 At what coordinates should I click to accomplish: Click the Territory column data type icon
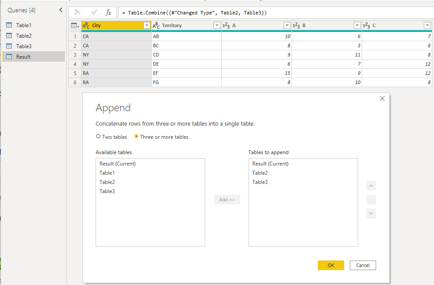pos(156,25)
